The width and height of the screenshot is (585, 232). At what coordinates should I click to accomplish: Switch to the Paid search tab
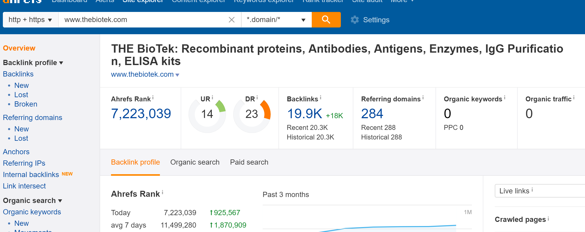[249, 162]
